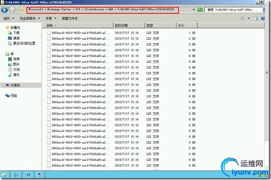271x180 pixels.
Task: Refresh the folder with the green arrows button
Action: 200,10
